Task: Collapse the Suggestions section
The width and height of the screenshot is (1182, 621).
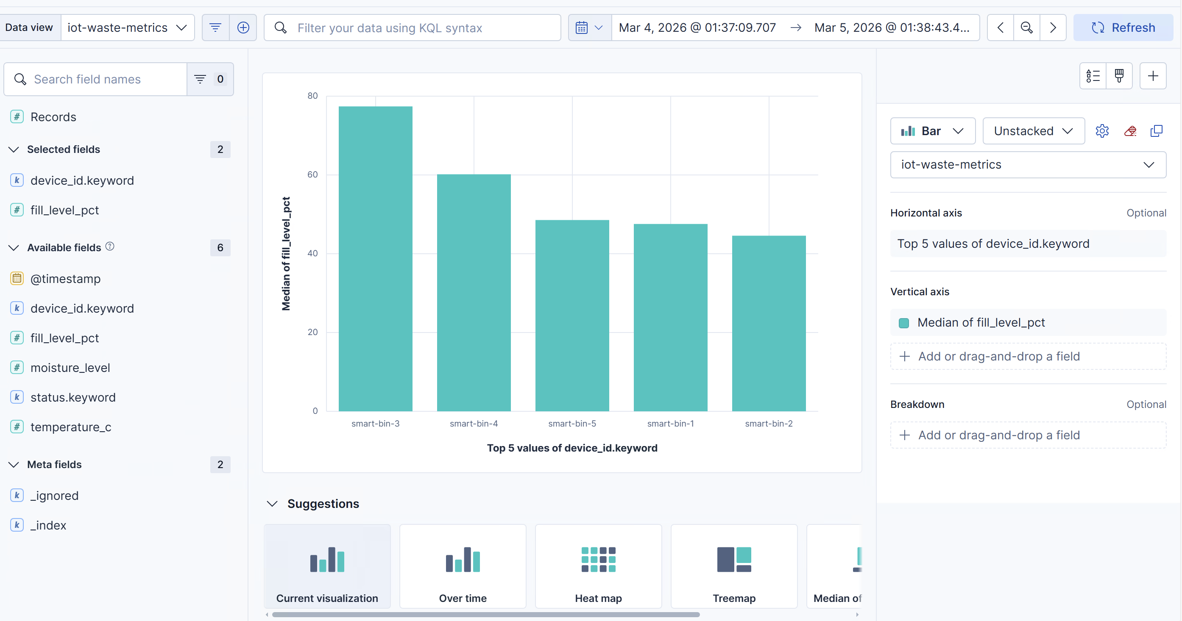Action: (x=272, y=504)
